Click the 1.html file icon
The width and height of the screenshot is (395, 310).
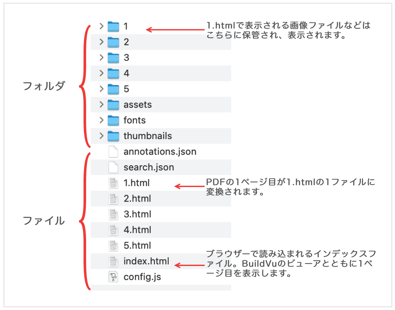[113, 183]
